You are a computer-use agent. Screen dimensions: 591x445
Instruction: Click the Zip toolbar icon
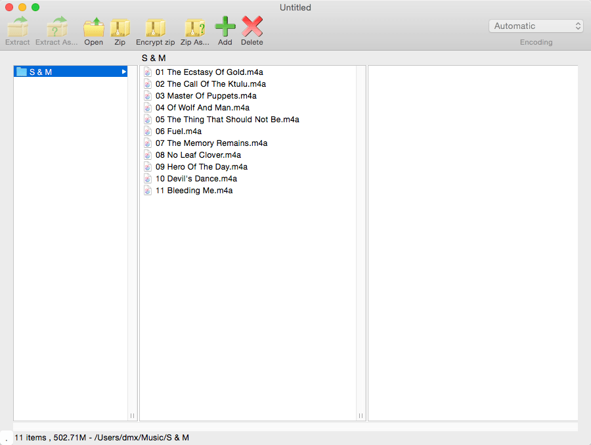[x=120, y=28]
